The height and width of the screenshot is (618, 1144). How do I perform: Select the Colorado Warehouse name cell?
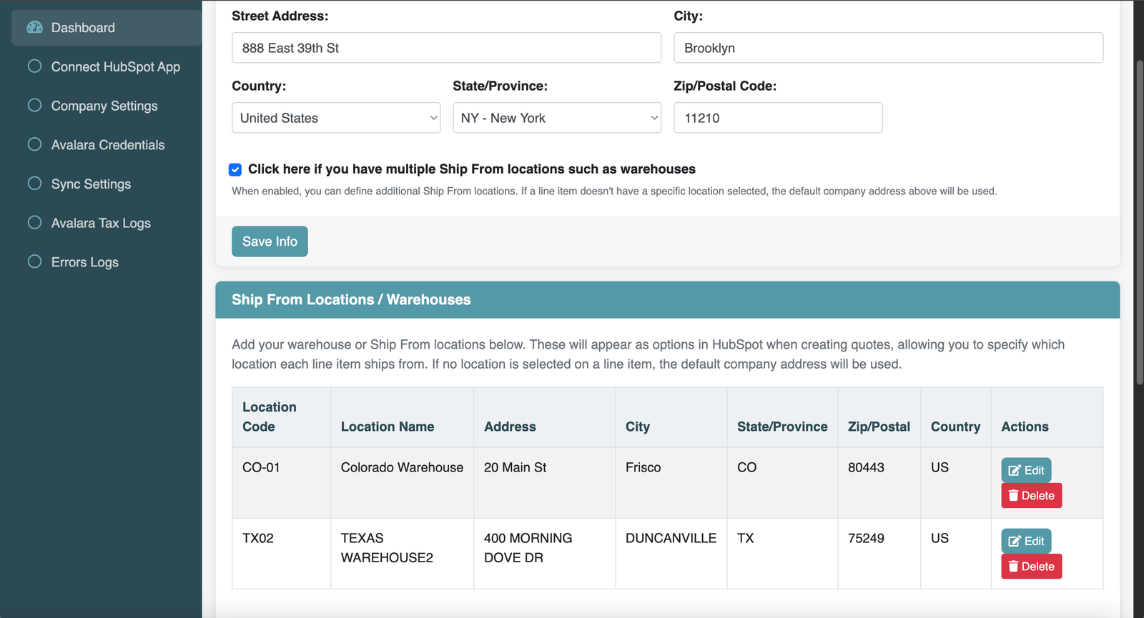coord(402,482)
